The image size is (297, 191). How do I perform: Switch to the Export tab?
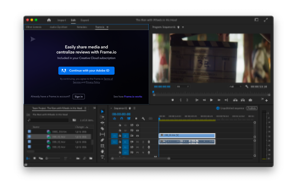coord(85,20)
